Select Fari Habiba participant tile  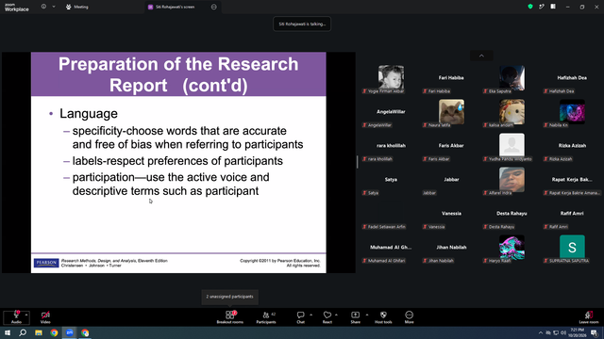[x=451, y=78]
